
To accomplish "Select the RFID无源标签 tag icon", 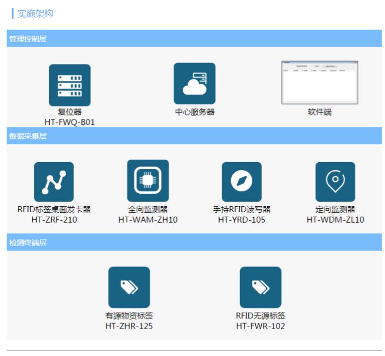I will (x=260, y=287).
